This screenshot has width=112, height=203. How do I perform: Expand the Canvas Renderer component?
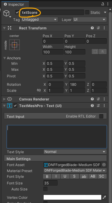(4, 99)
